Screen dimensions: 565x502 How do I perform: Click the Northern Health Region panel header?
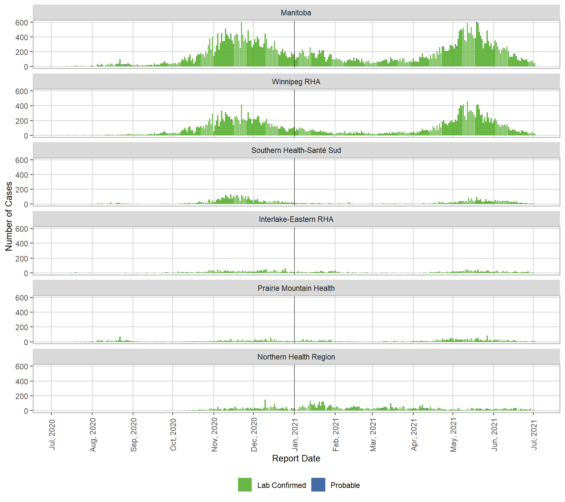point(296,357)
